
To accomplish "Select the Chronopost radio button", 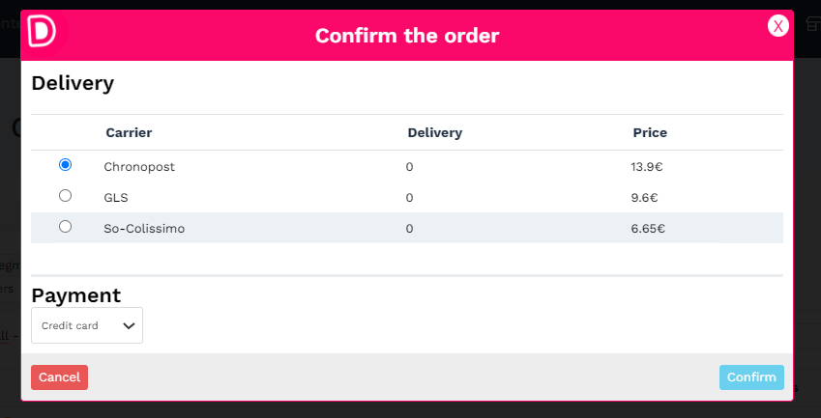I will (x=65, y=164).
